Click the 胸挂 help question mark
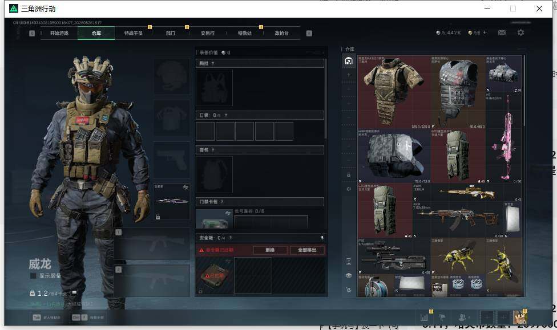Image resolution: width=557 pixels, height=330 pixels. click(213, 63)
